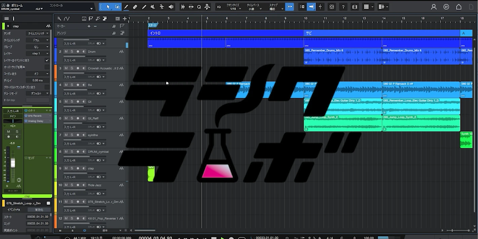478x239 pixels.
Task: Open the チューンモード dropdown
Action: tap(38, 93)
